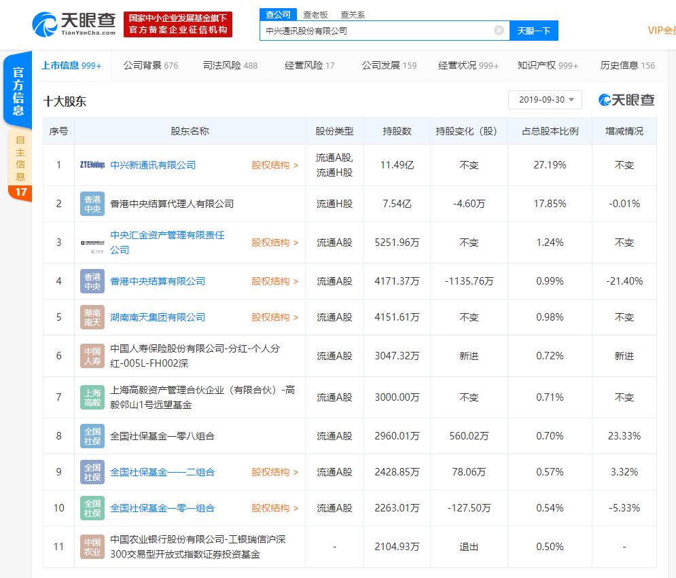Click the 中国人寿 shareholder icon
This screenshot has width=676, height=578.
(x=92, y=356)
